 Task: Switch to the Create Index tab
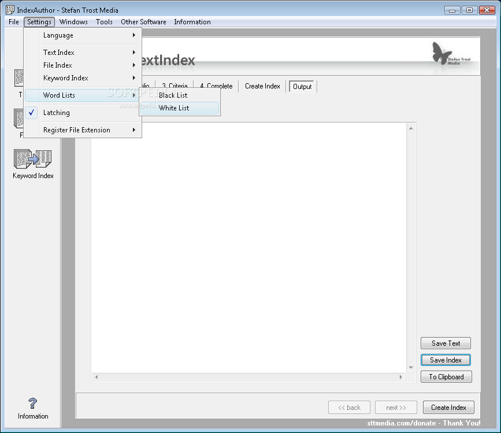pos(262,86)
